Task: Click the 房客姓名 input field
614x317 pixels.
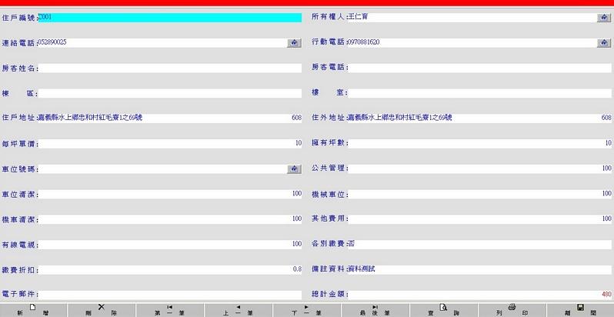Action: click(x=169, y=68)
